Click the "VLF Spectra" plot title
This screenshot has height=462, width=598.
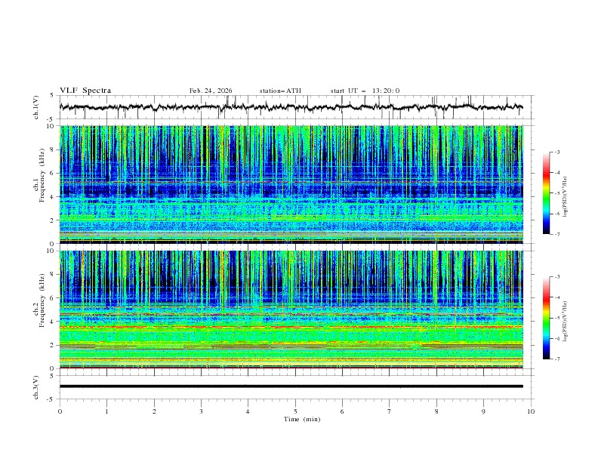point(85,91)
